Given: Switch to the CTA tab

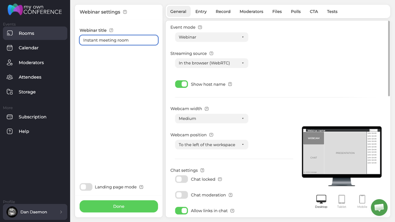Looking at the screenshot, I should pos(314,12).
